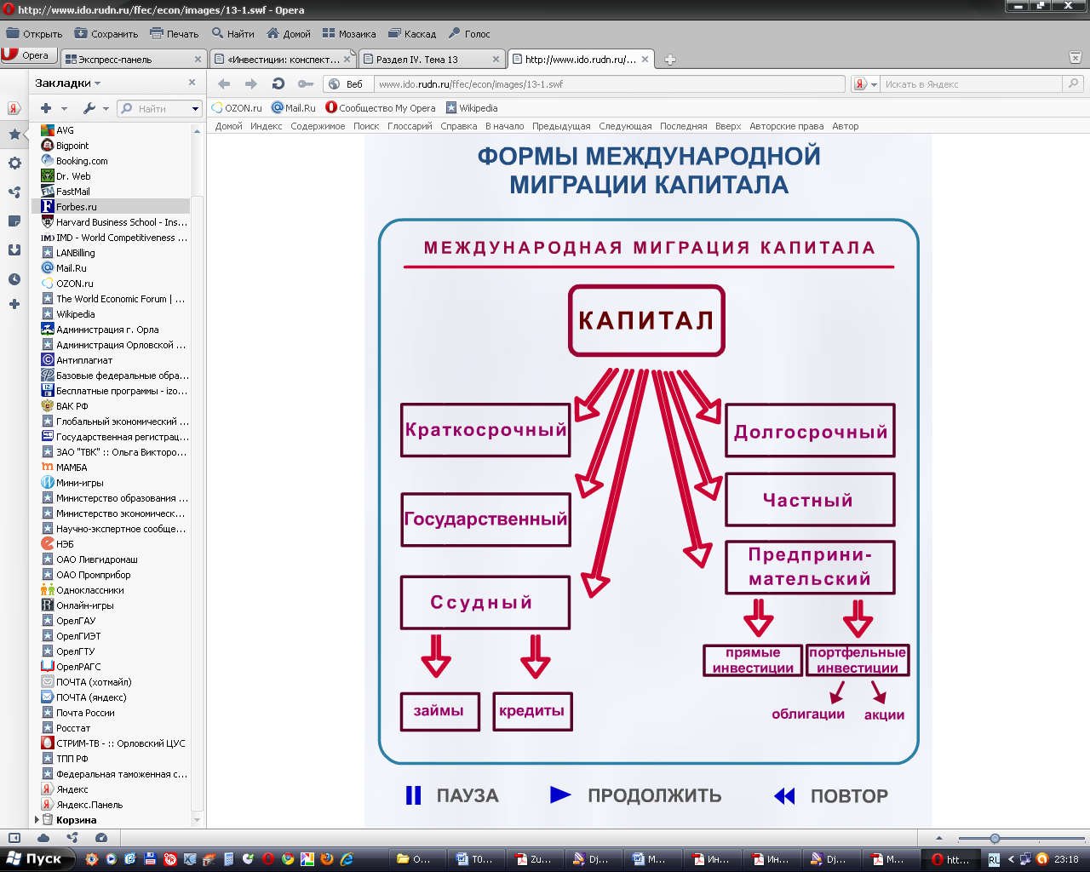Click the RU language indicator in tray
The image size is (1090, 872).
(994, 859)
